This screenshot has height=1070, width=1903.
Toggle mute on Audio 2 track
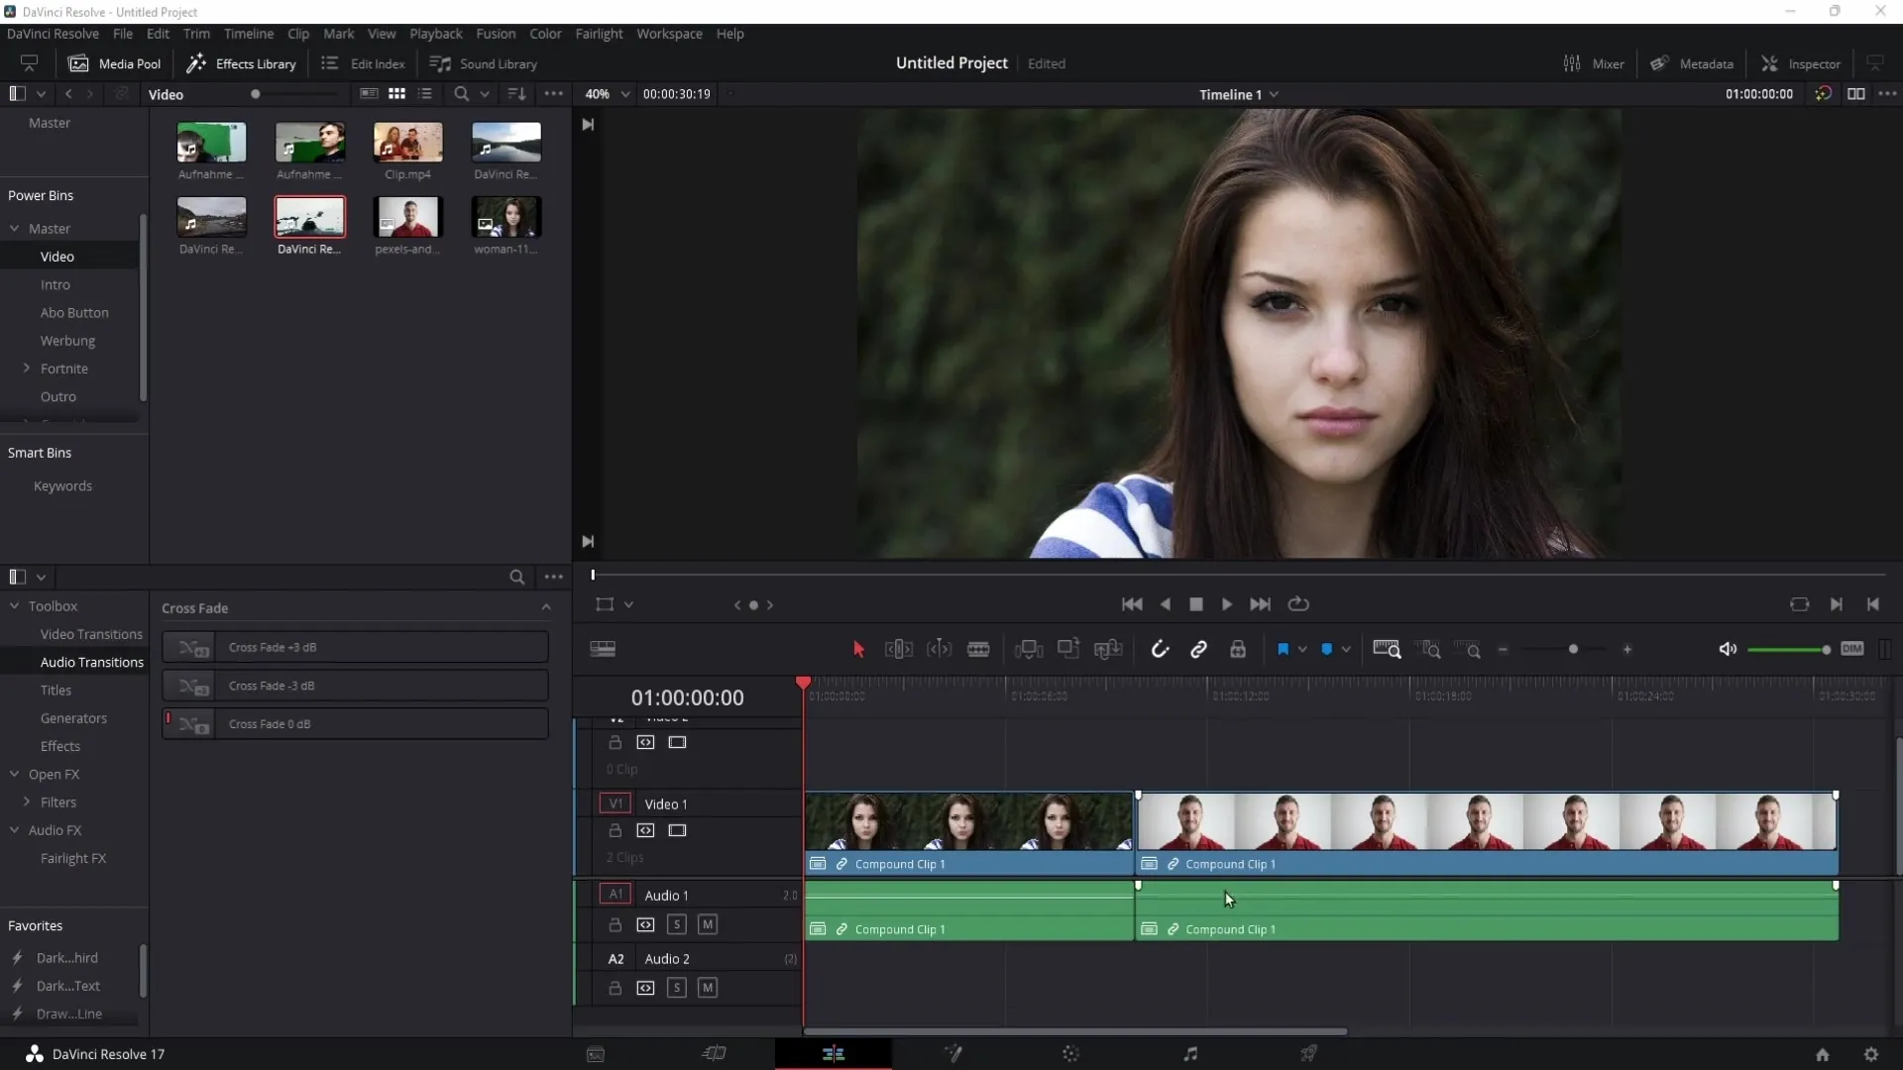707,987
